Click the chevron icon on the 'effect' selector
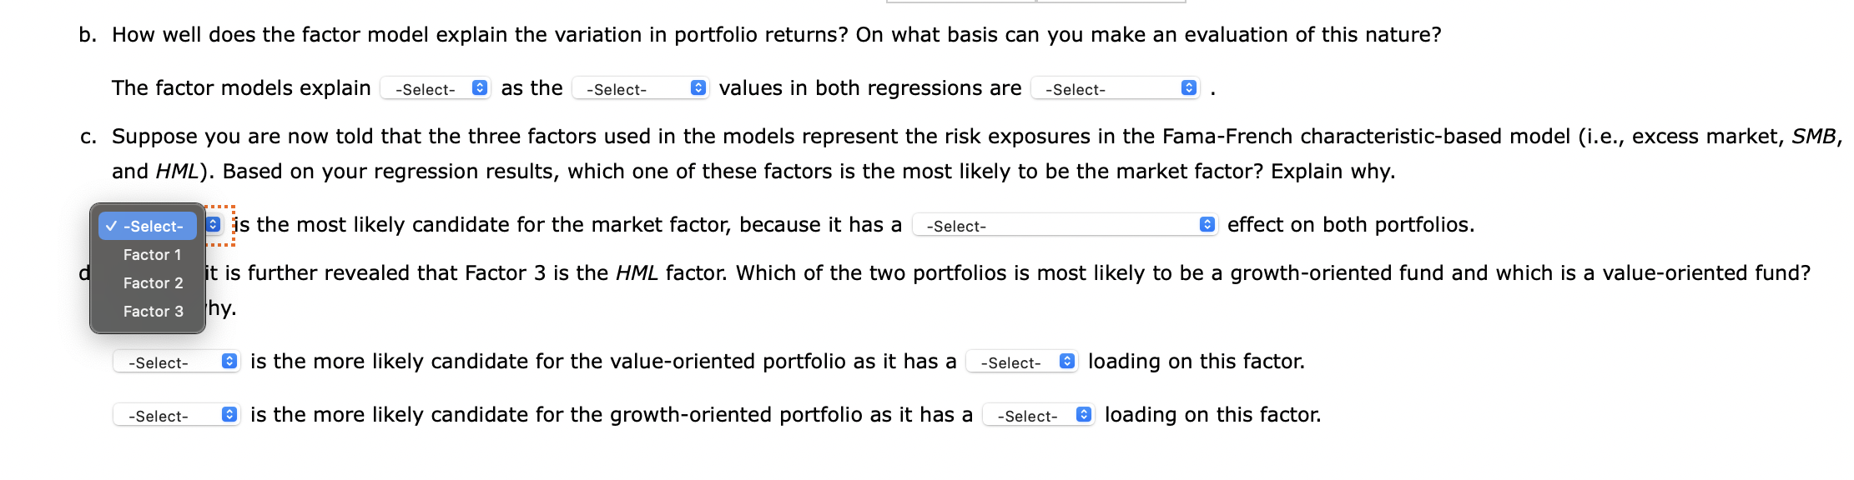This screenshot has width=1854, height=480. 1206,225
